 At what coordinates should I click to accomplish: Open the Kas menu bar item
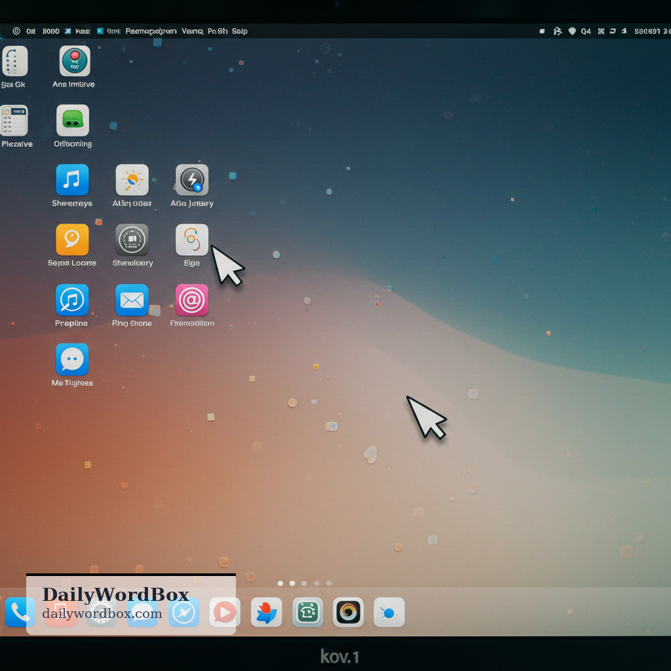[x=82, y=31]
